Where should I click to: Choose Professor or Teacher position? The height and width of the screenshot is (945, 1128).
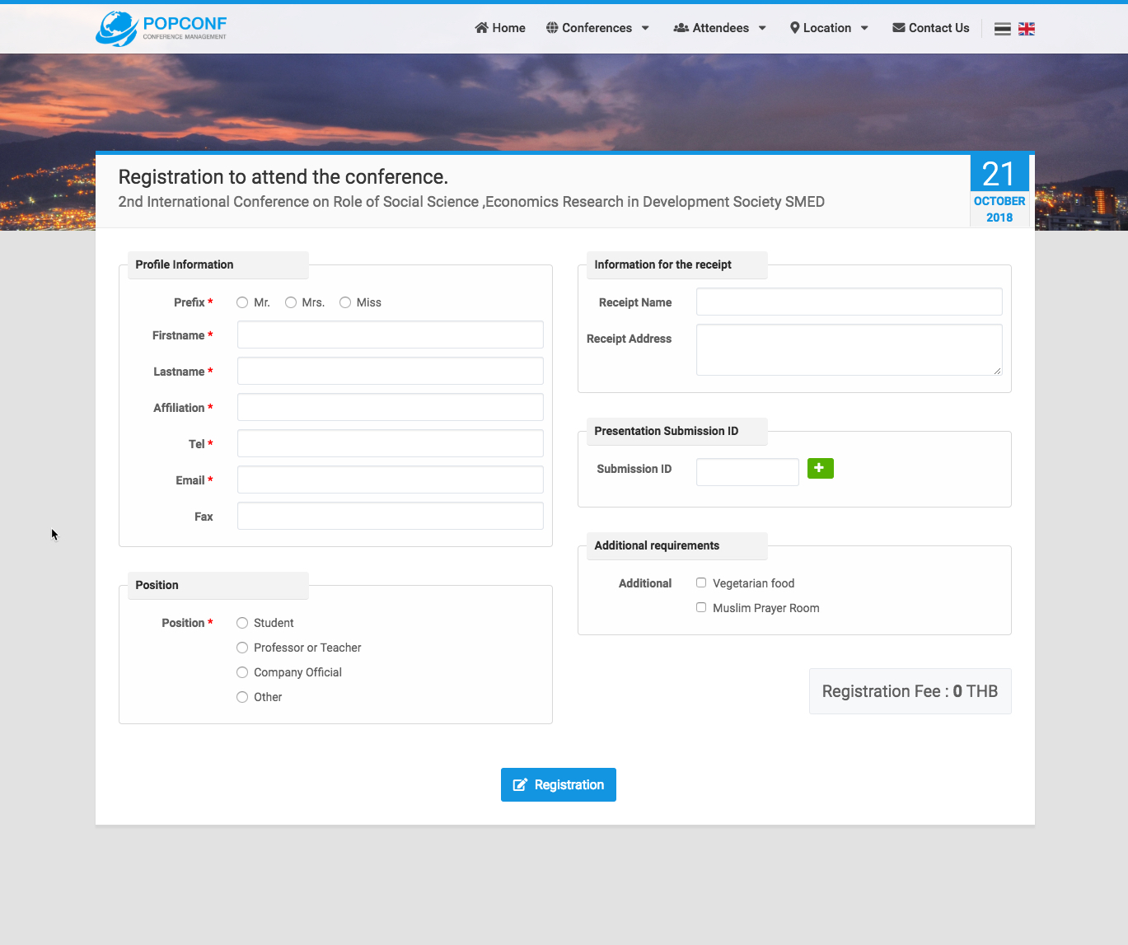242,648
